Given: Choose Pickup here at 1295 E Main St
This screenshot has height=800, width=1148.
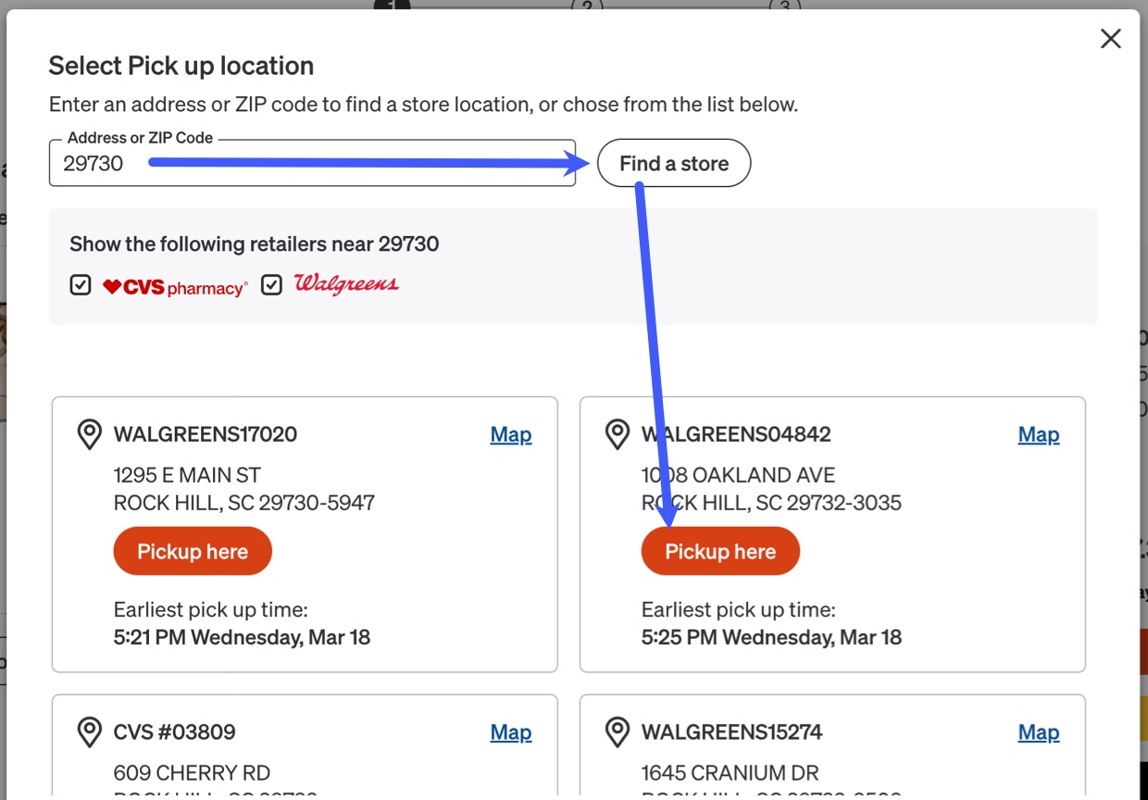Looking at the screenshot, I should click(193, 551).
